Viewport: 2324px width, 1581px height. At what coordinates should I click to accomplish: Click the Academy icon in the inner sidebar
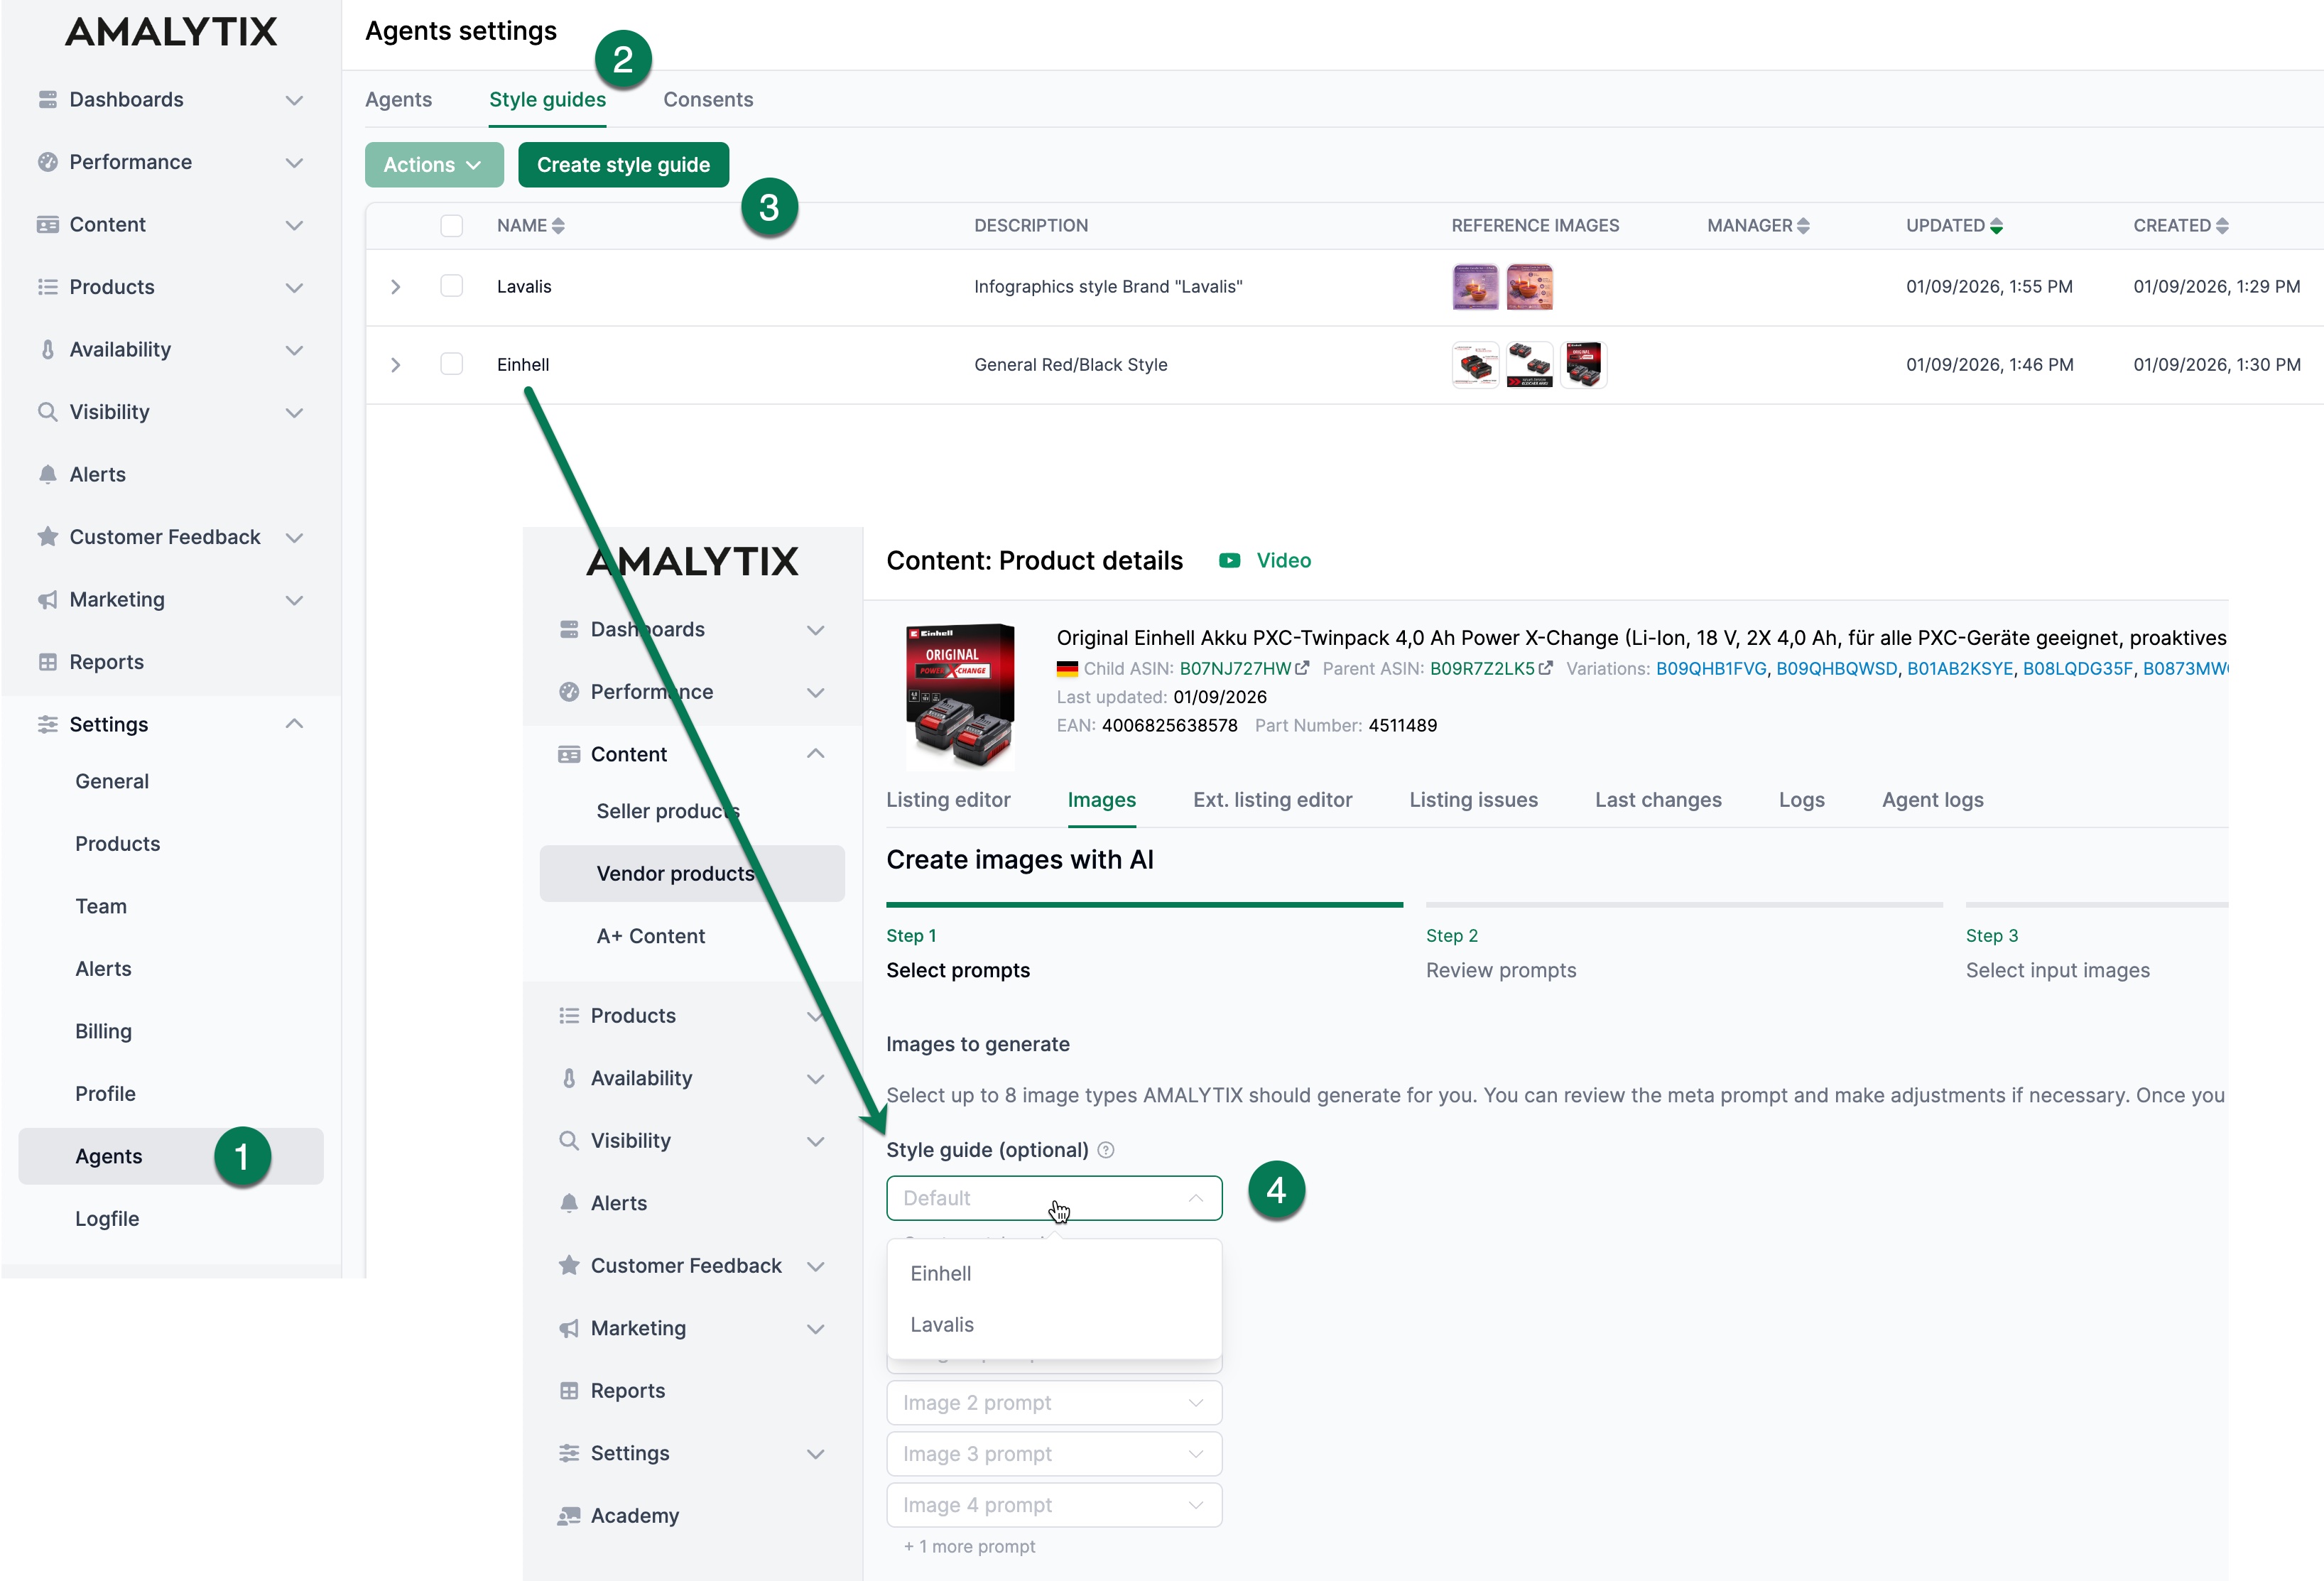tap(569, 1515)
